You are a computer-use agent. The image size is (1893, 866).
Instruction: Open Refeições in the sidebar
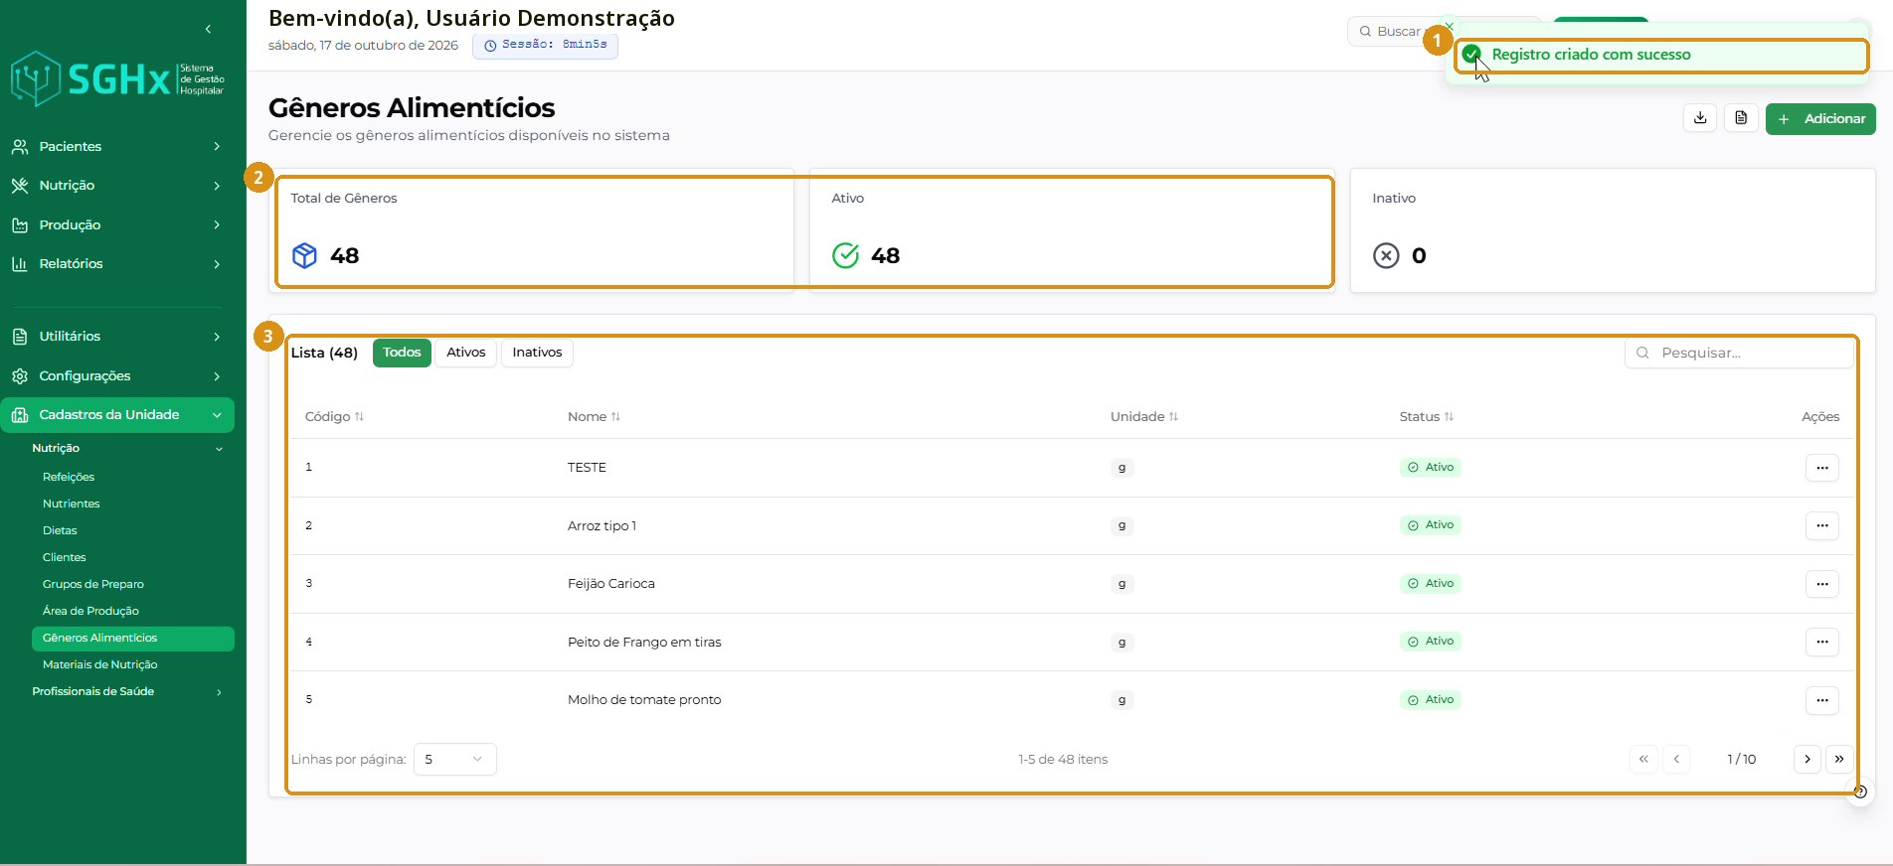(69, 478)
